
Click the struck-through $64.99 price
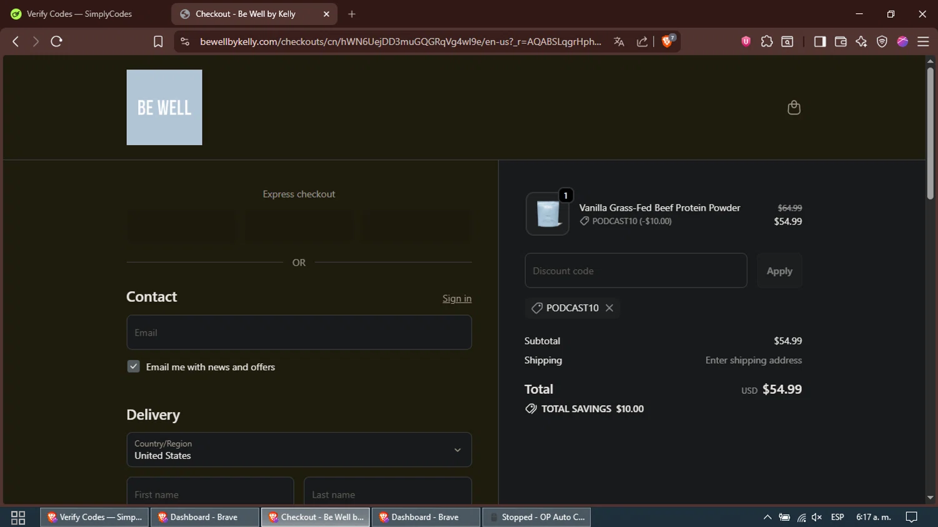790,208
